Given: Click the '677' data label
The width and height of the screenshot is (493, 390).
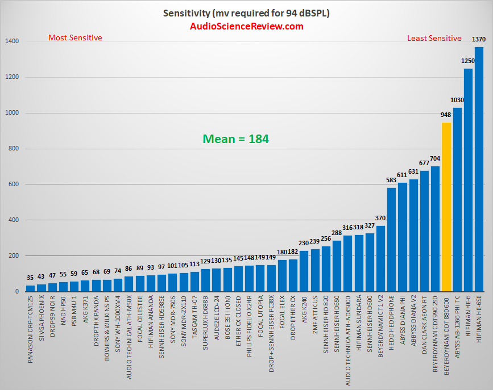Looking at the screenshot, I should click(x=424, y=163).
